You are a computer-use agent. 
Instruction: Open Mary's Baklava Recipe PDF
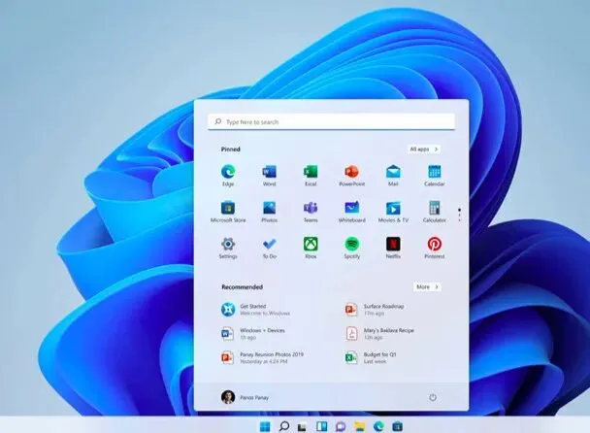pos(379,334)
